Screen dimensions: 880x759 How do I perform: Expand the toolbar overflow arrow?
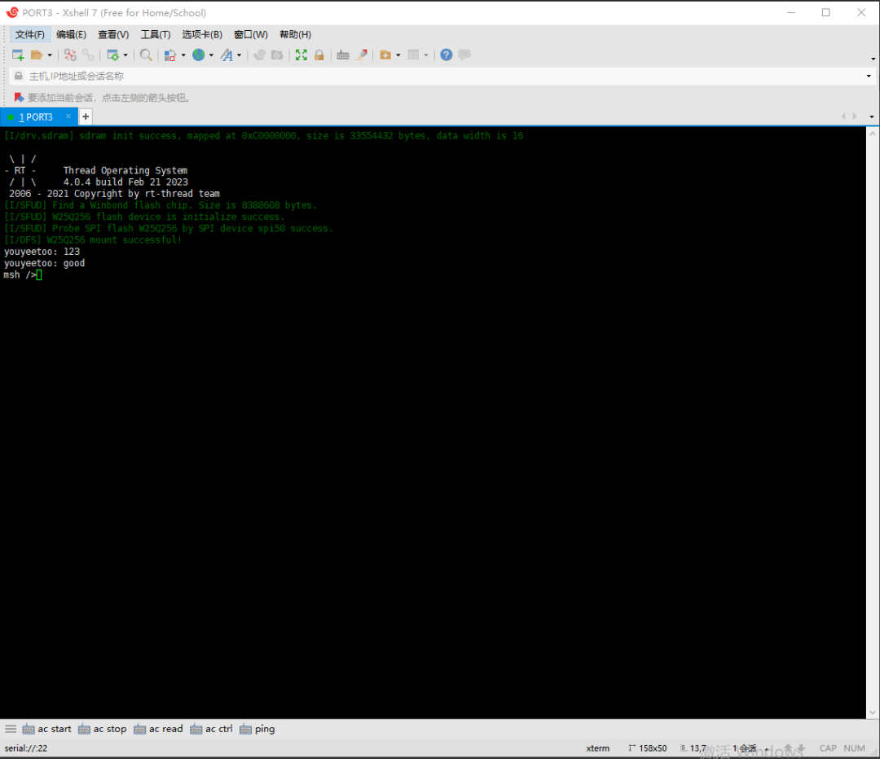pyautogui.click(x=873, y=59)
